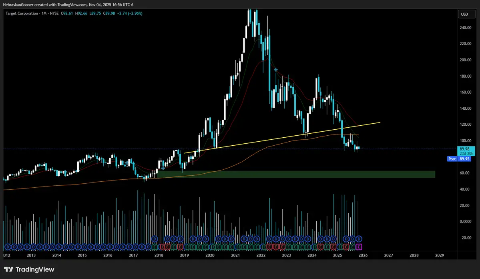The width and height of the screenshot is (480, 279).
Task: Click the NebraskanGooner created with TradingView.com header
Action: click(68, 4)
